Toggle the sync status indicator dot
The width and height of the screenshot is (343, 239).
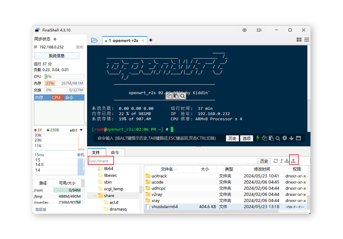[x=55, y=39]
